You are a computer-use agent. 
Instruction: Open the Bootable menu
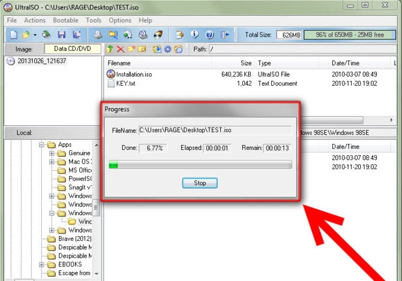pos(66,20)
